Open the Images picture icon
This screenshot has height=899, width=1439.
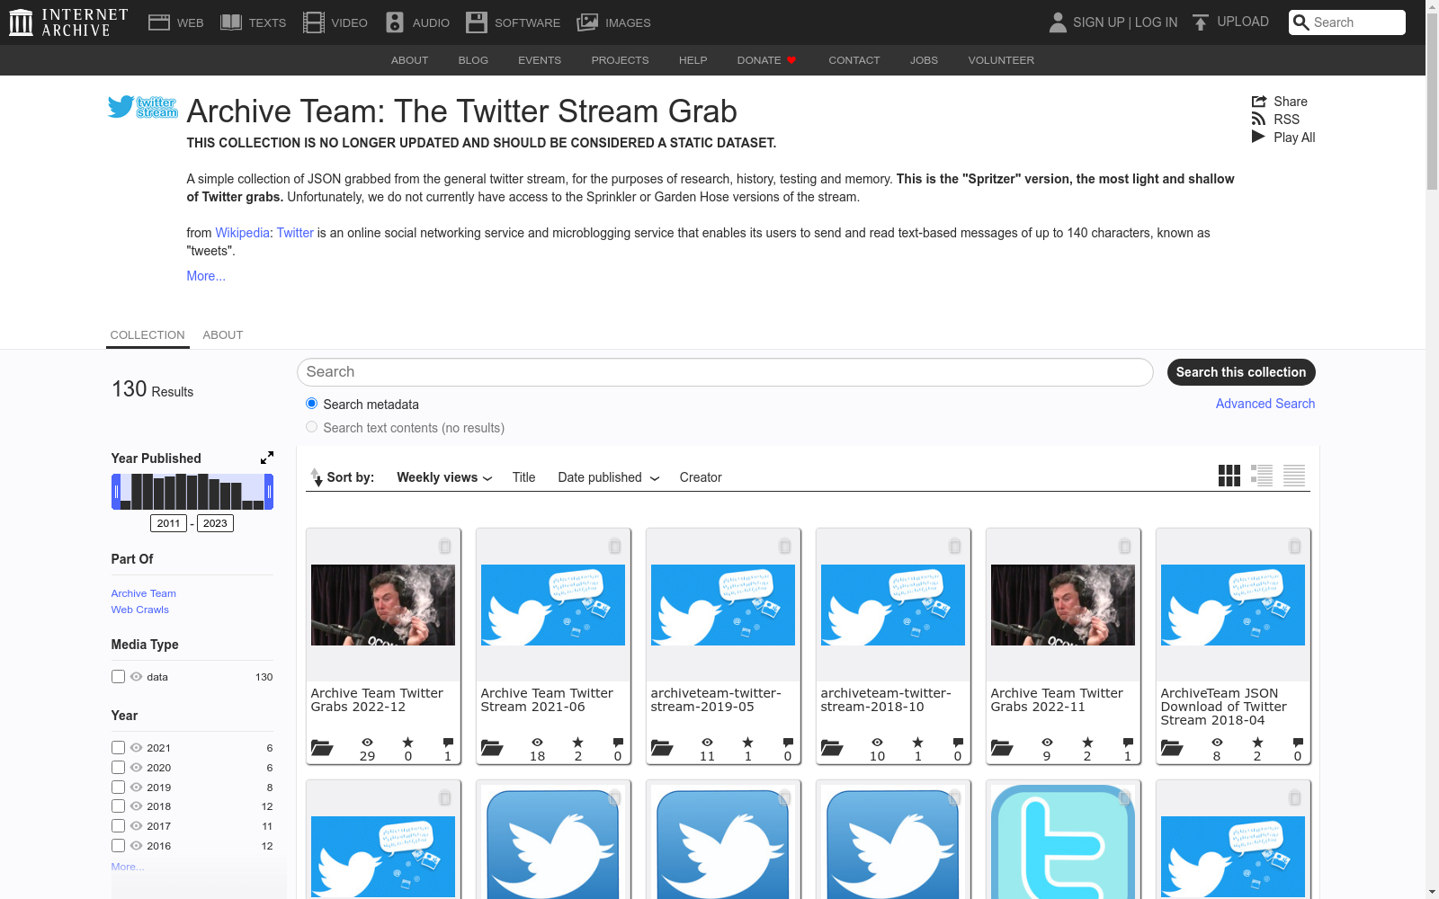(587, 22)
